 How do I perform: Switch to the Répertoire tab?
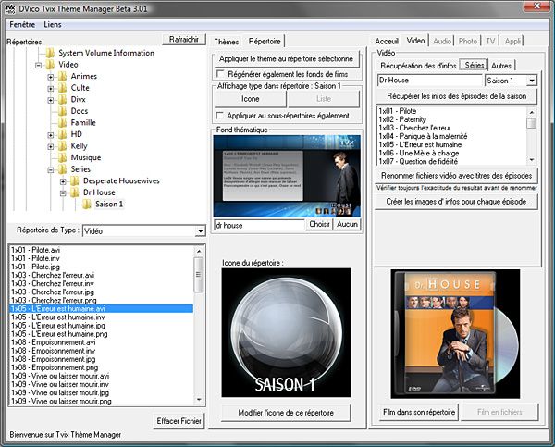pyautogui.click(x=265, y=42)
